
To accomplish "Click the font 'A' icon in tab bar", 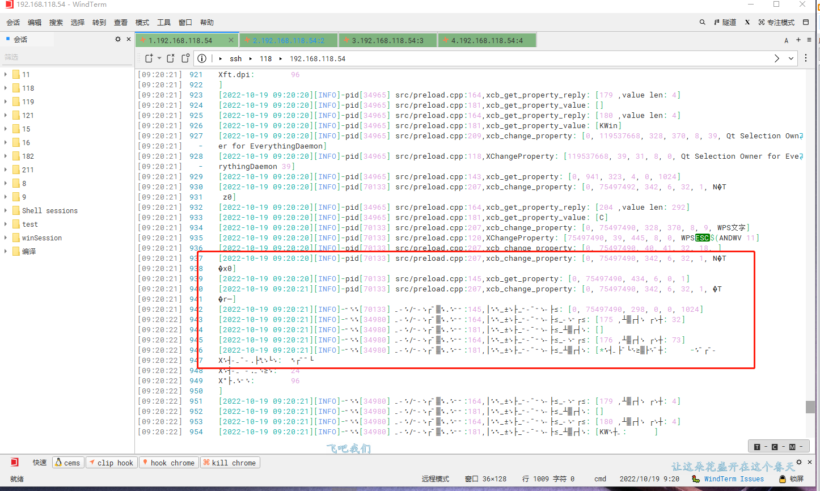I will pyautogui.click(x=787, y=40).
